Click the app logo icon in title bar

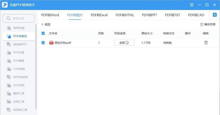(x=5, y=5)
